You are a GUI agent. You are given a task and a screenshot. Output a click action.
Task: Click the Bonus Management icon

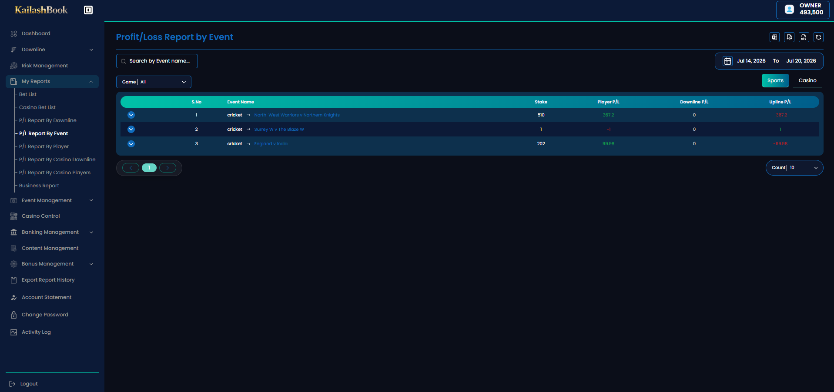13,264
